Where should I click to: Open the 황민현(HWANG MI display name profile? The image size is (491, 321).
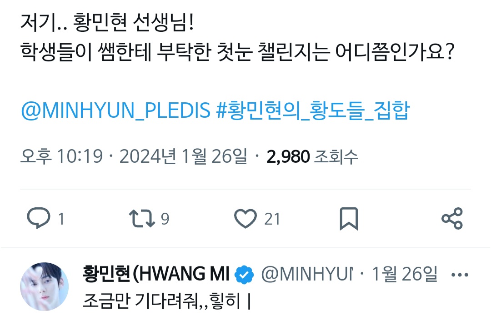(156, 274)
